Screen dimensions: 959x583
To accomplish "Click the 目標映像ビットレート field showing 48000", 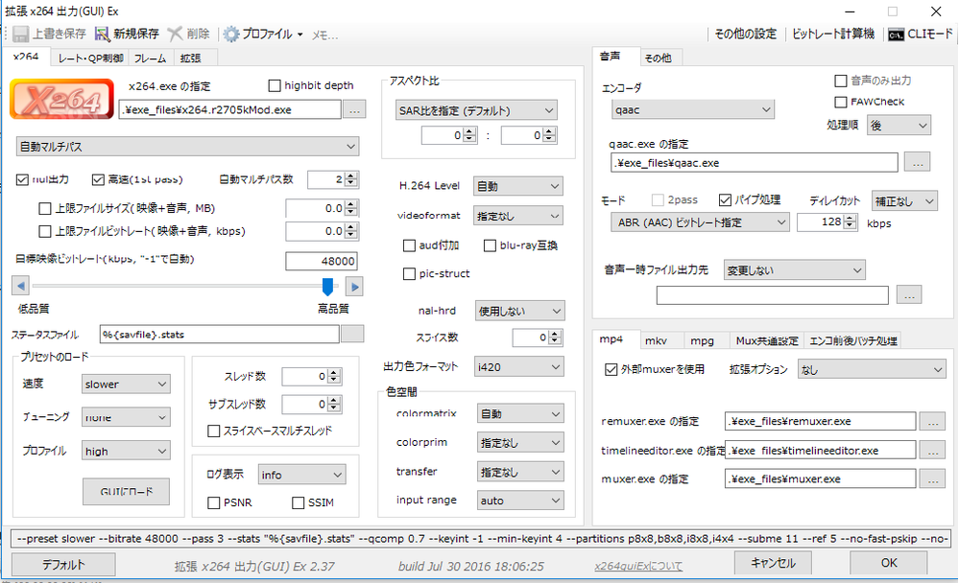I will pyautogui.click(x=322, y=261).
